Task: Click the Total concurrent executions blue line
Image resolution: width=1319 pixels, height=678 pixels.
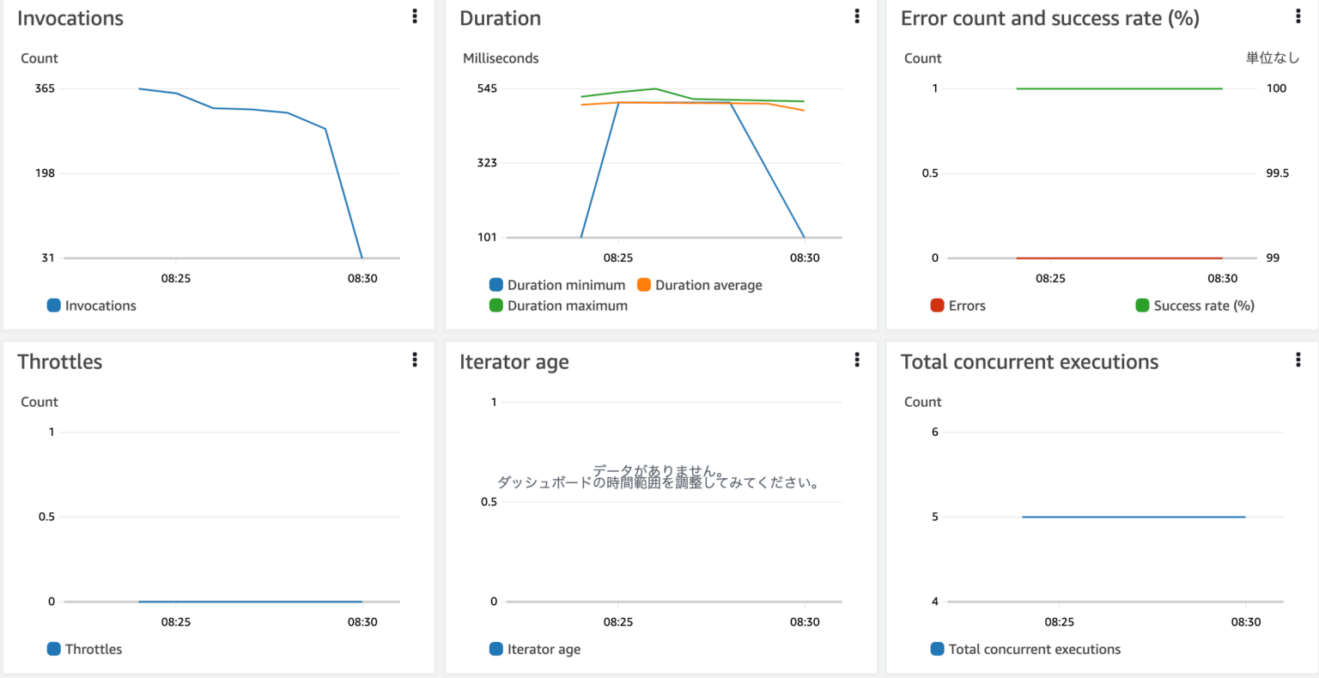Action: coord(1134,517)
